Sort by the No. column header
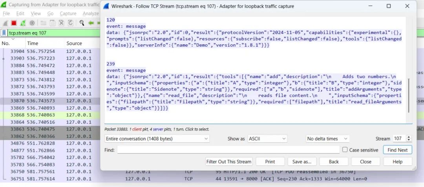424x187 pixels. [13, 43]
